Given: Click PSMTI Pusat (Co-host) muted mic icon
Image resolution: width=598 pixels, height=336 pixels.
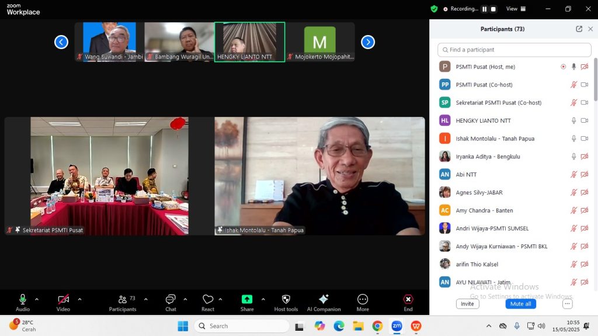Looking at the screenshot, I should coord(573,85).
